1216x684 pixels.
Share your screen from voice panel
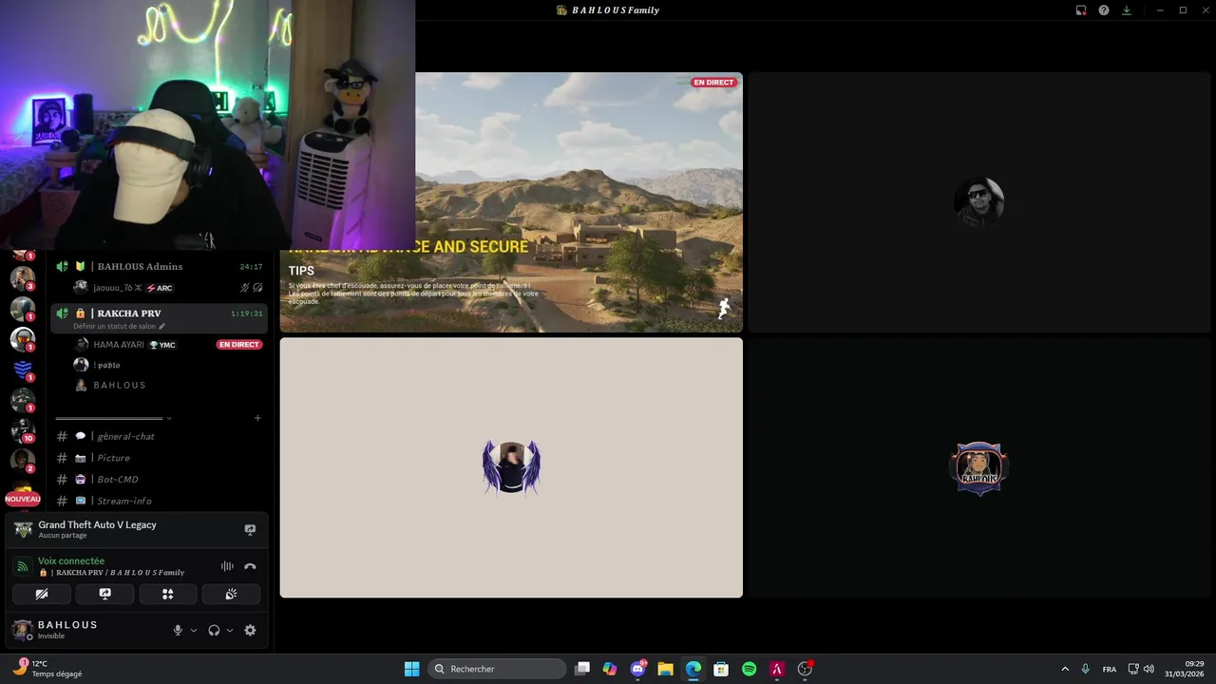[x=104, y=594]
